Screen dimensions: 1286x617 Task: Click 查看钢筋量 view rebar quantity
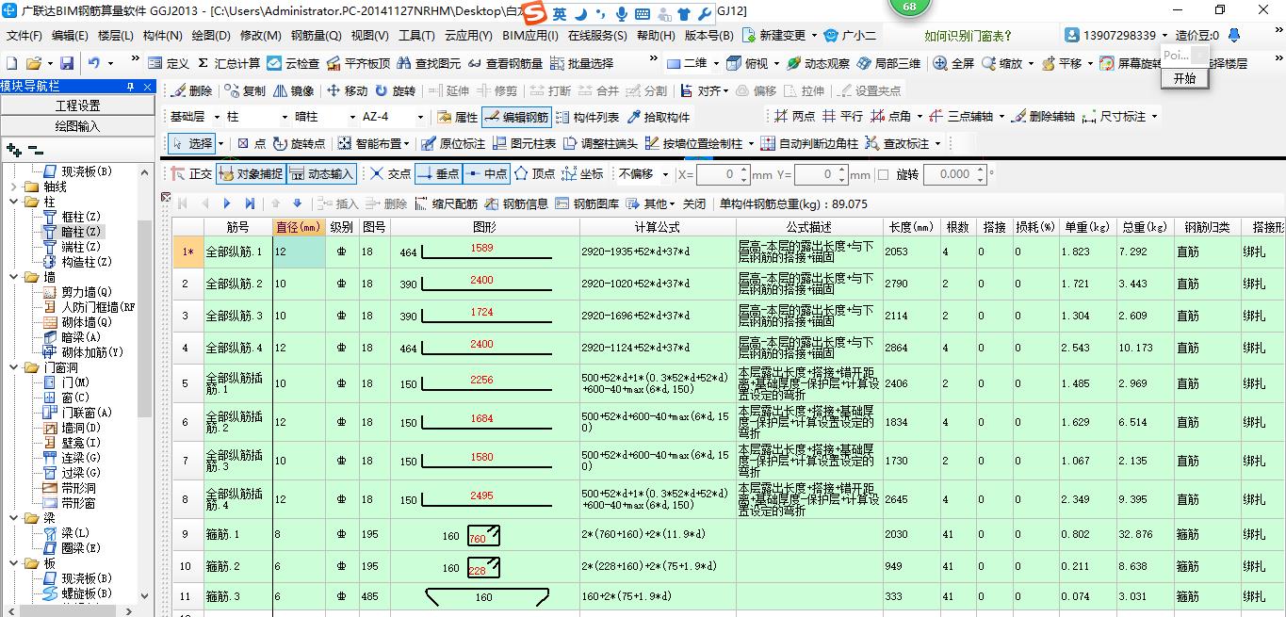505,63
